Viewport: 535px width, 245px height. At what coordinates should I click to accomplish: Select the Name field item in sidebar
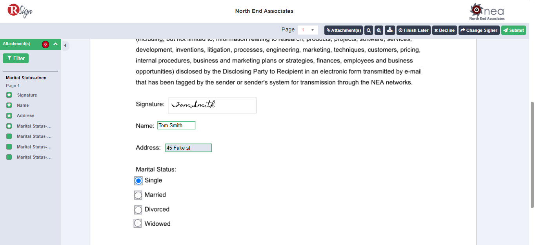coord(23,105)
